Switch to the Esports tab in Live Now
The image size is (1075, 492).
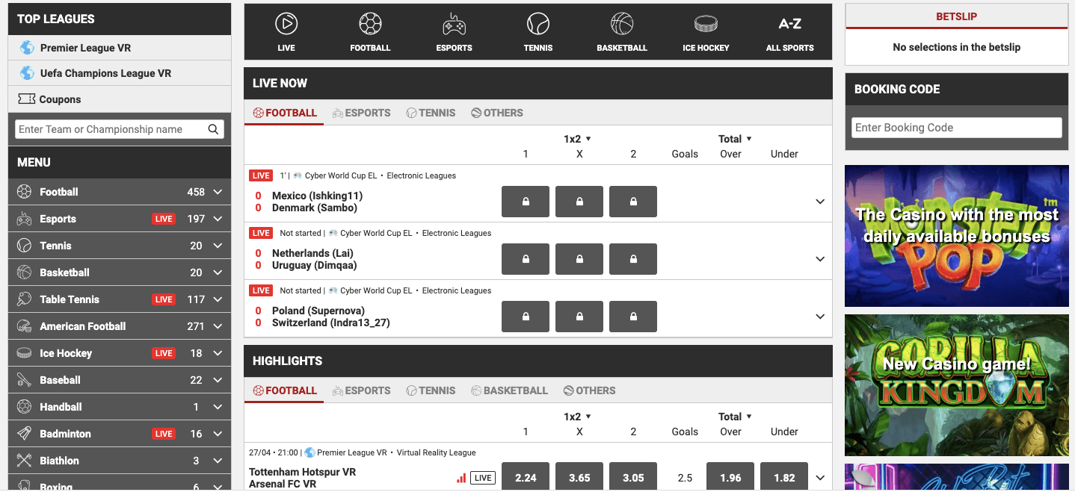[362, 113]
